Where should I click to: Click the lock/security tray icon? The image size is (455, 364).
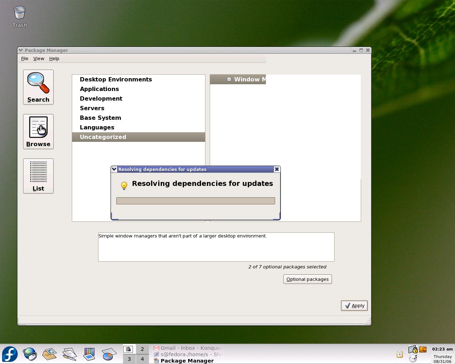coord(413,349)
